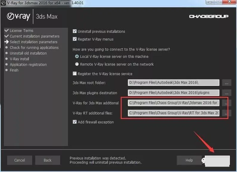Click V-Ray title bar application icon
This screenshot has width=237, height=172.
(3, 3)
